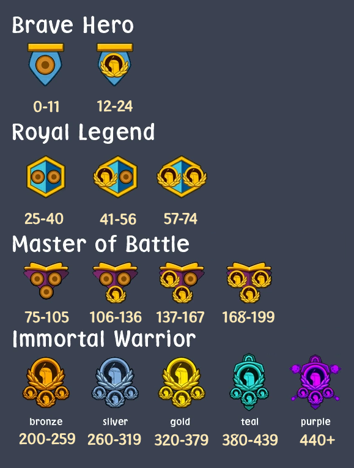Viewport: 354px width, 468px height.
Task: Select the Master of Battle 137-167 badge
Action: tap(182, 283)
